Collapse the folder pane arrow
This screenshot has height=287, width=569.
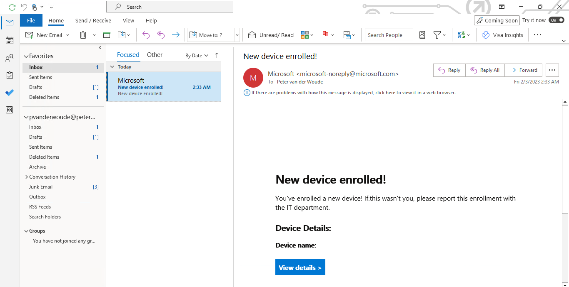(x=100, y=48)
